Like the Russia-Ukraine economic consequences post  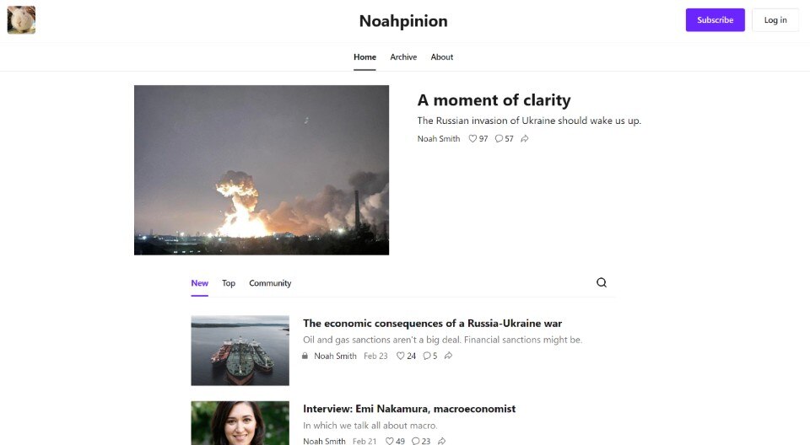406,356
